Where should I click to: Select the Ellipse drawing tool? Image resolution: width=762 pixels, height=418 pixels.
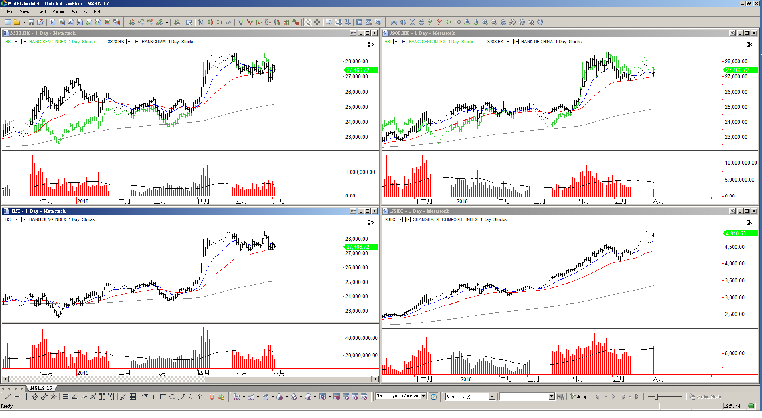(x=172, y=397)
